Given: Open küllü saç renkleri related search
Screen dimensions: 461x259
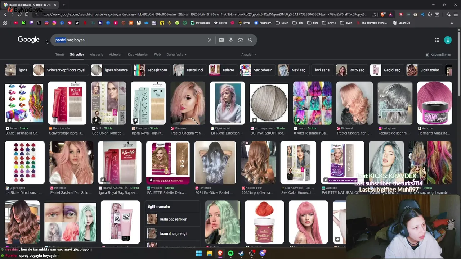Looking at the screenshot, I should point(173,219).
